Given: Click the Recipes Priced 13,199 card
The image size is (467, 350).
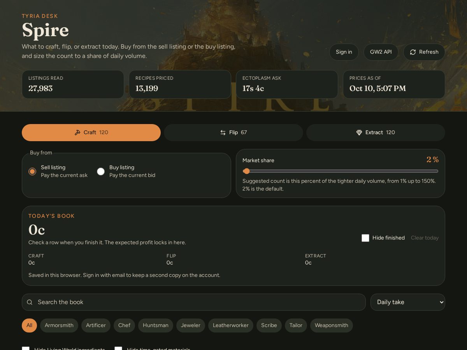Looking at the screenshot, I should pyautogui.click(x=180, y=84).
